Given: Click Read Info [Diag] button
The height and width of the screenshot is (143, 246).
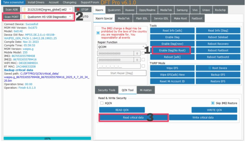Looking at the screenshot, I should point(218,31).
